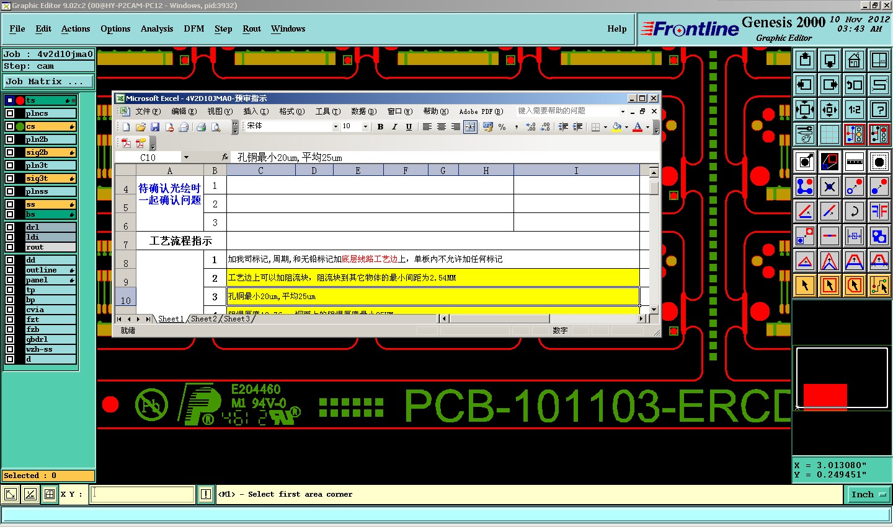Click the rotate arc arrow tool icon
The image size is (893, 527).
tap(855, 211)
